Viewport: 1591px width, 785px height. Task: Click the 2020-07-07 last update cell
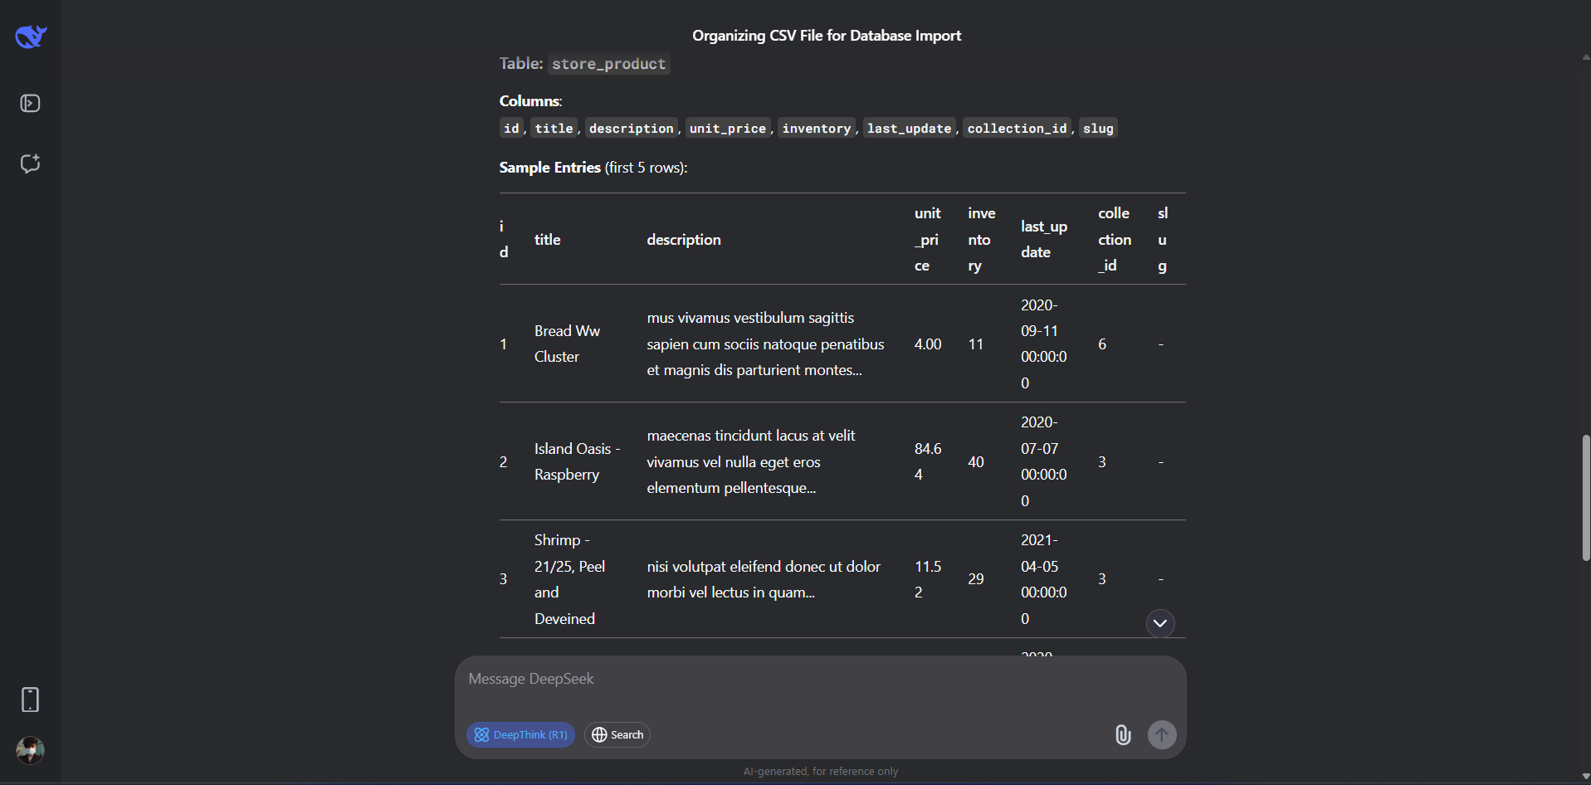[x=1044, y=461]
